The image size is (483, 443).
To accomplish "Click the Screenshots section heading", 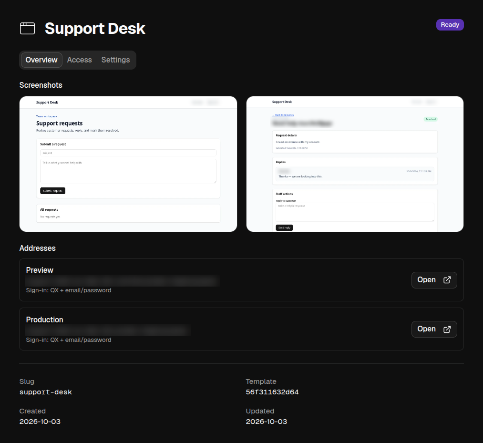I will [41, 85].
